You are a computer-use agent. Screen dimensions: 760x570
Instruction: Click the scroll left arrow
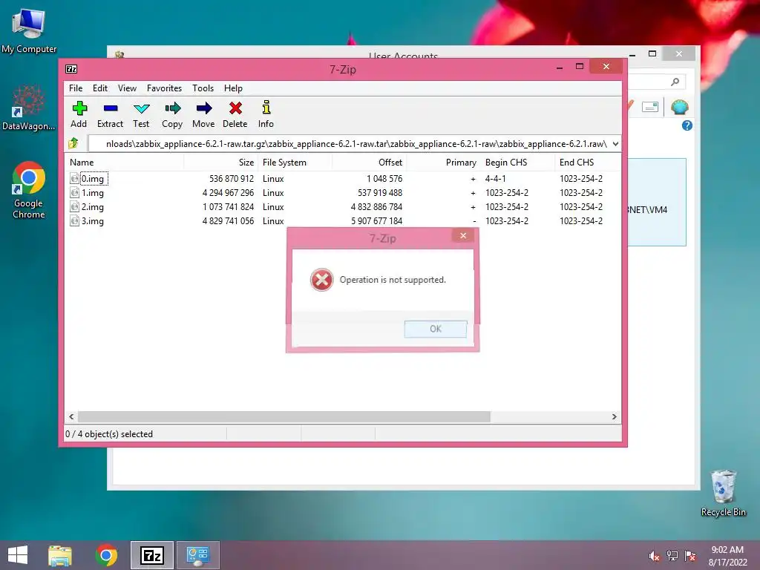click(72, 417)
